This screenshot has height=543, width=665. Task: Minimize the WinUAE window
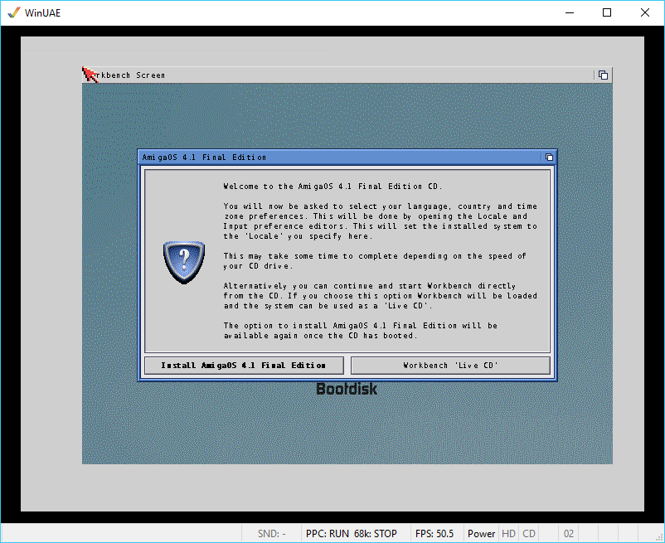tap(570, 12)
